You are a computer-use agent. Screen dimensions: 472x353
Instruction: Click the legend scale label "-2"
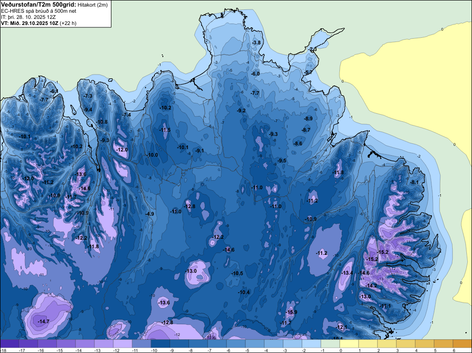[x=304, y=350]
